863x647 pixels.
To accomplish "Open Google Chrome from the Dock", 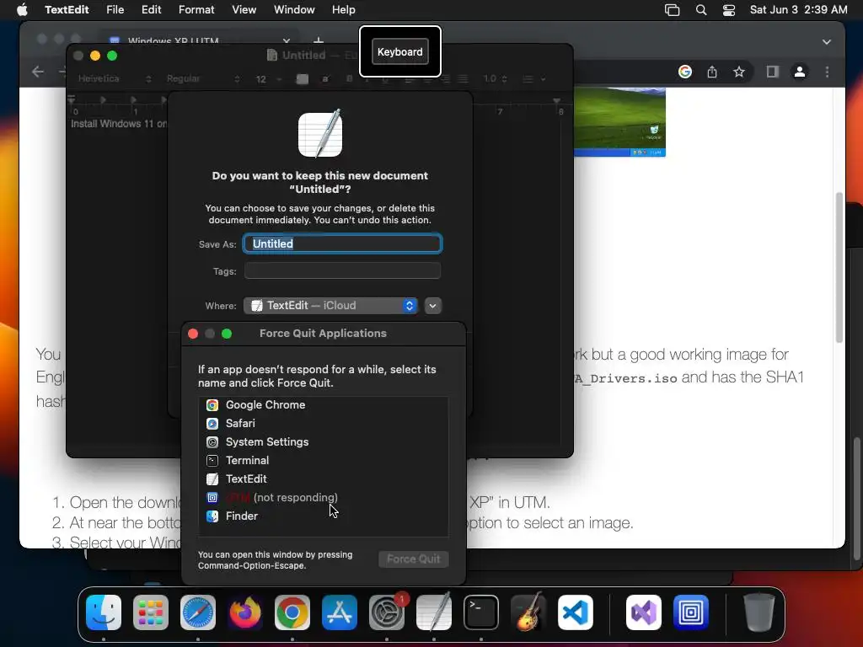I will coord(292,612).
